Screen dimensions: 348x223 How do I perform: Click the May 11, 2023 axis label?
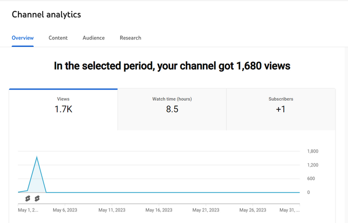pos(112,210)
